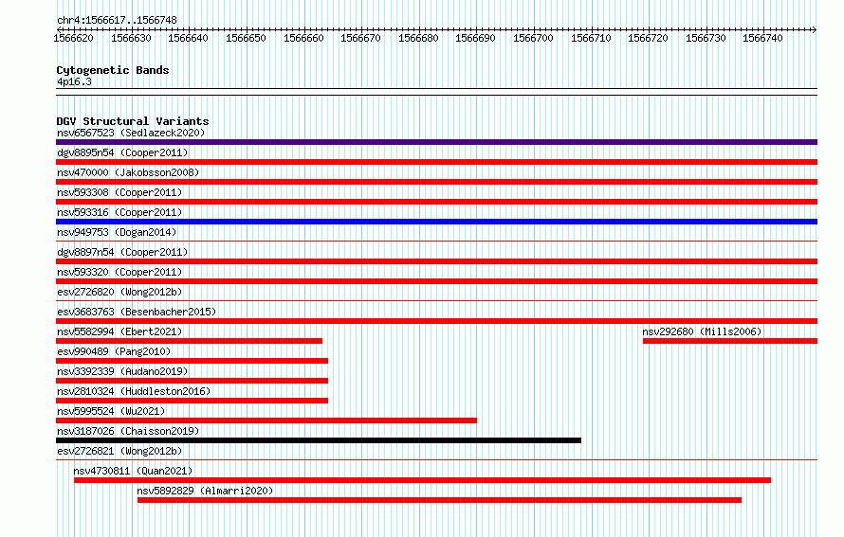Click ruler position 1566620

coord(73,38)
